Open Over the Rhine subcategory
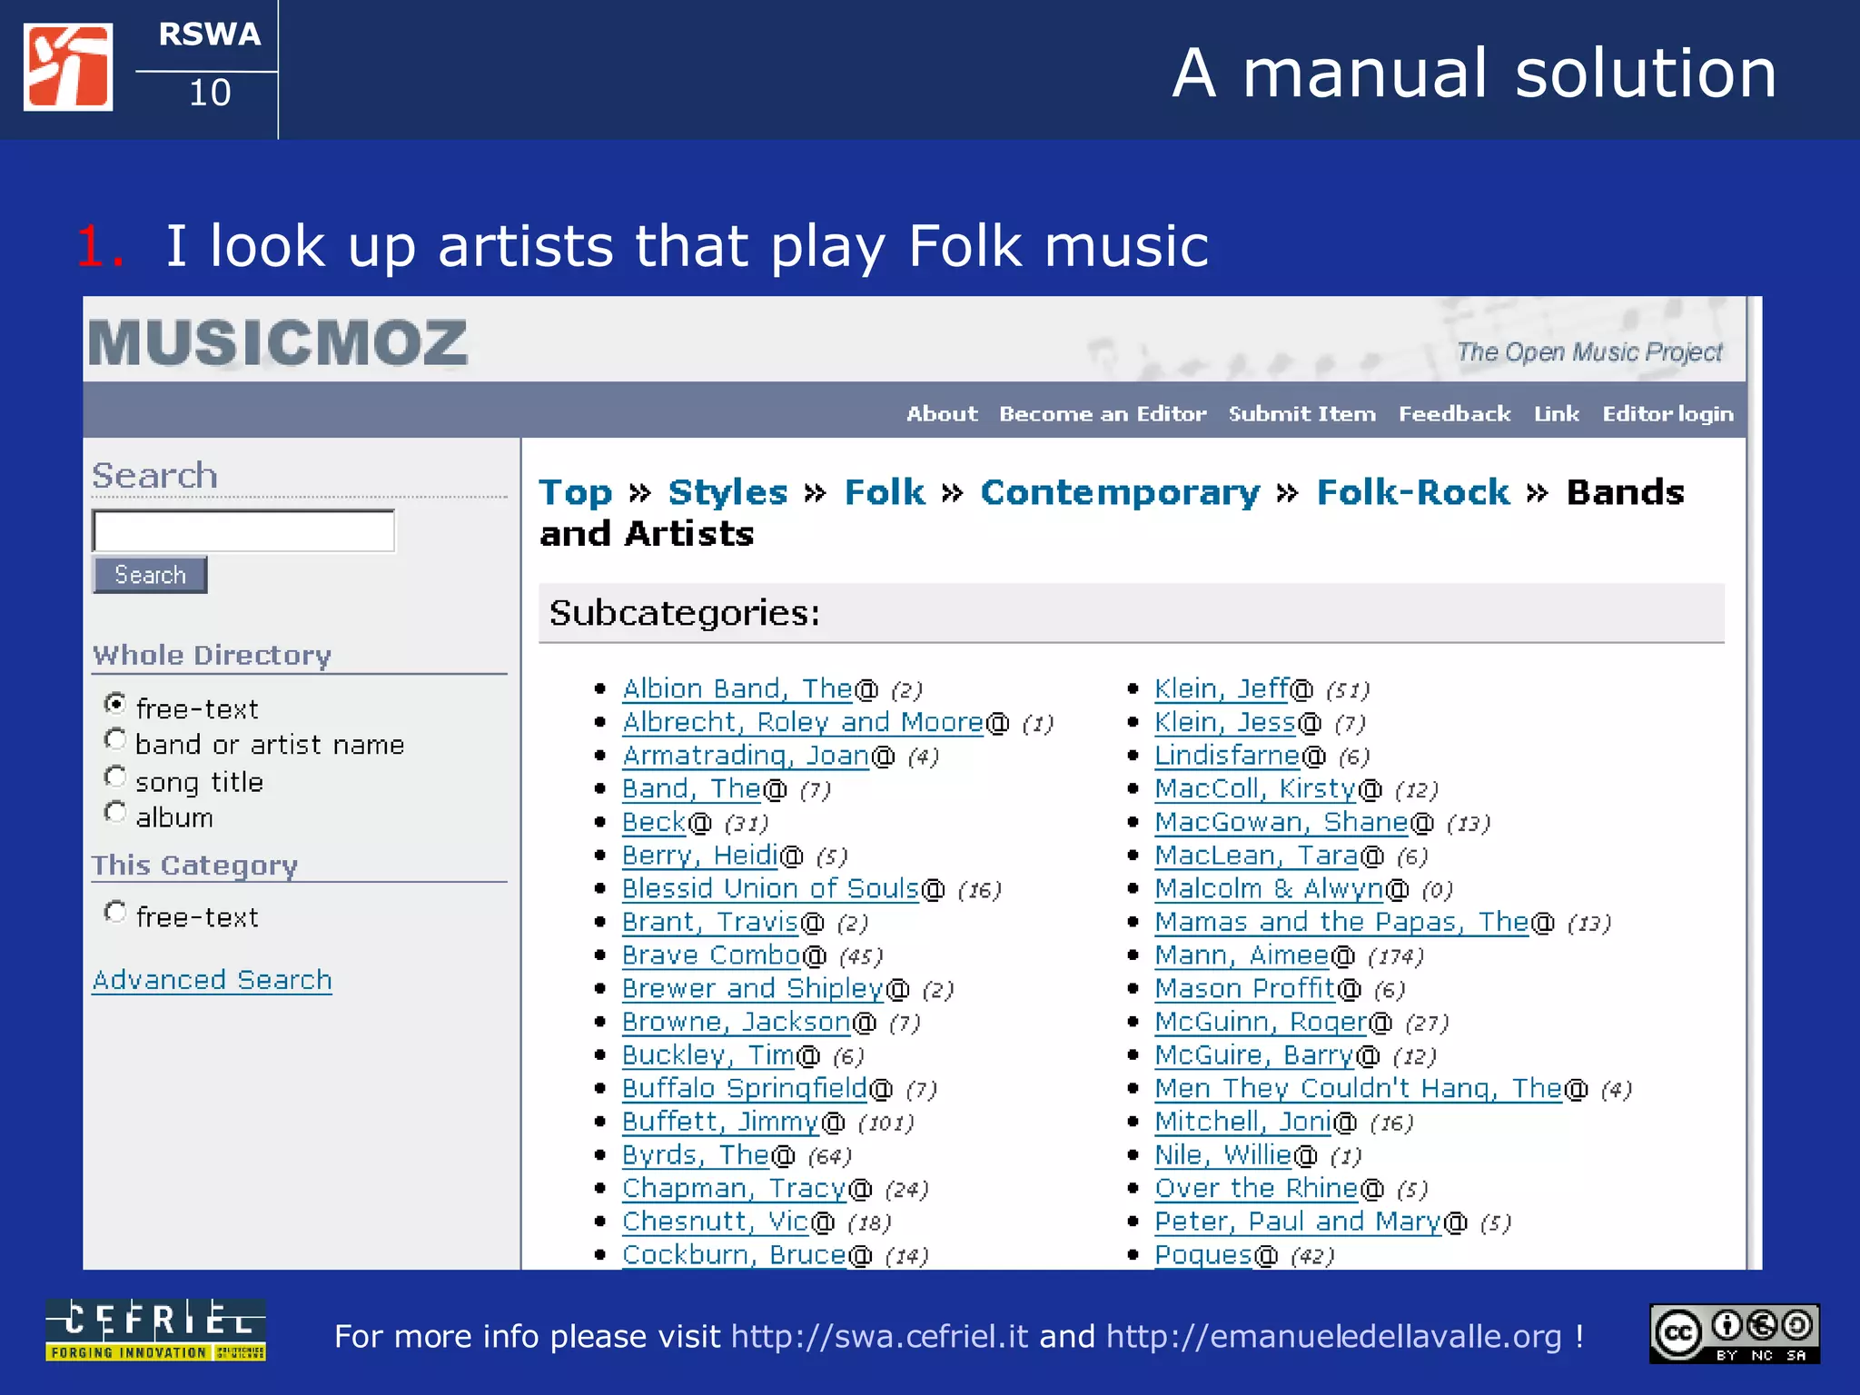 coord(1256,1189)
